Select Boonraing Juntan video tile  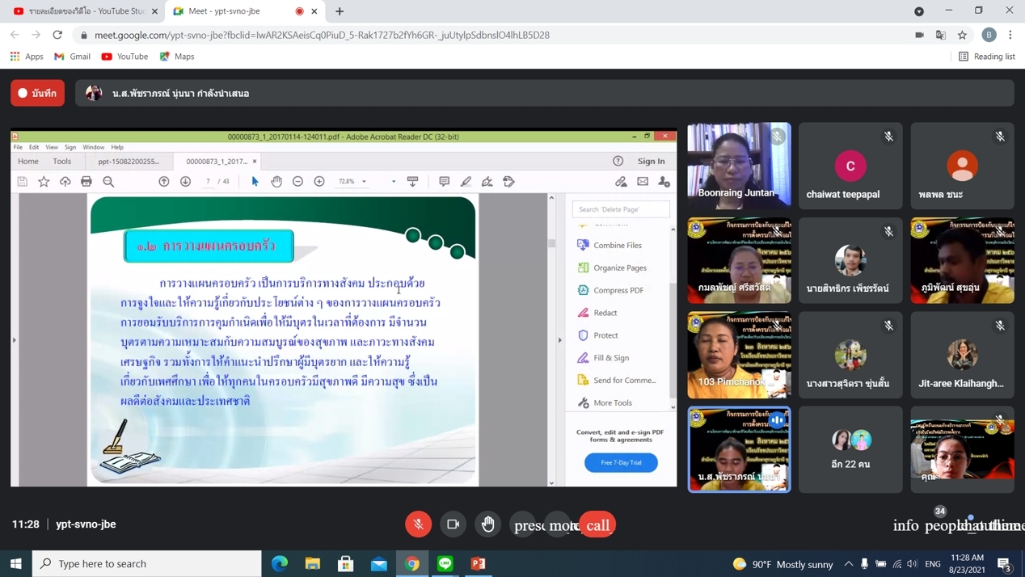pos(739,166)
